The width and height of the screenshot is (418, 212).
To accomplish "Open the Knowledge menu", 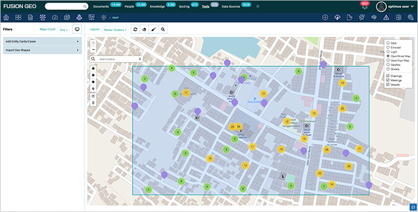I will tap(157, 6).
